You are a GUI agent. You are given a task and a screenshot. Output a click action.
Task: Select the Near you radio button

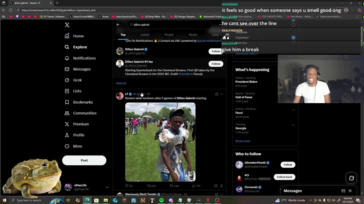(293, 43)
